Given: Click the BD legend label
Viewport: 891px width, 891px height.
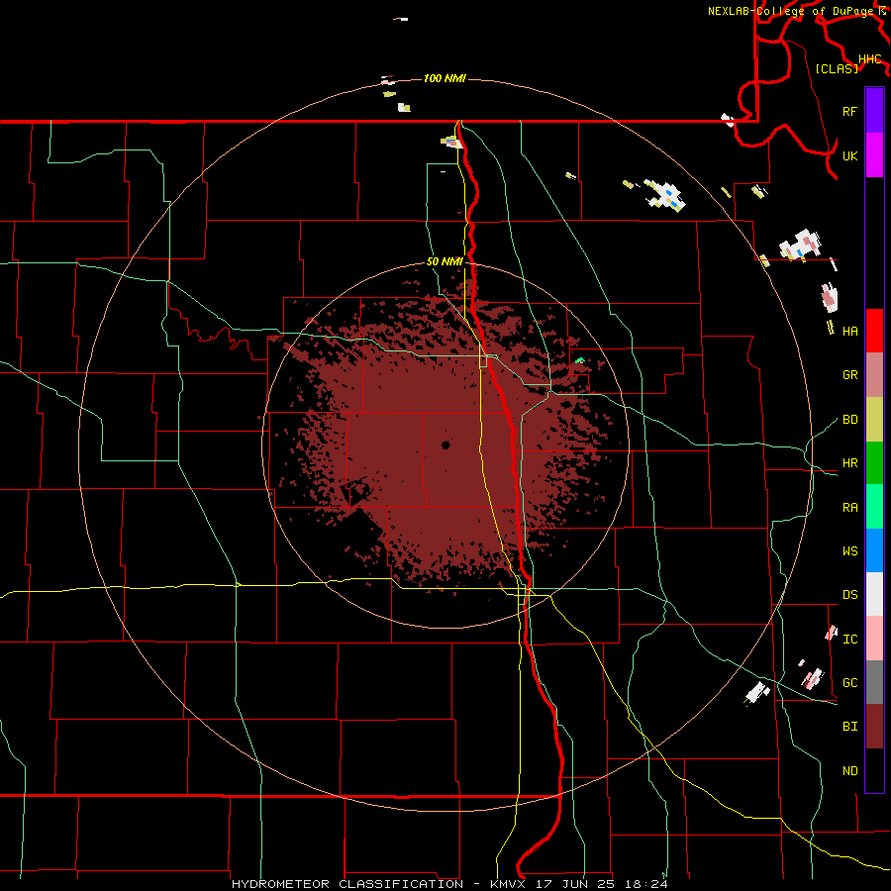Looking at the screenshot, I should coord(849,420).
